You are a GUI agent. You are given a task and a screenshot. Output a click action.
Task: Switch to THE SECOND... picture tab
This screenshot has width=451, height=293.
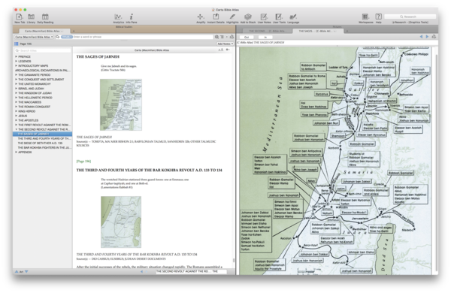pyautogui.click(x=267, y=31)
